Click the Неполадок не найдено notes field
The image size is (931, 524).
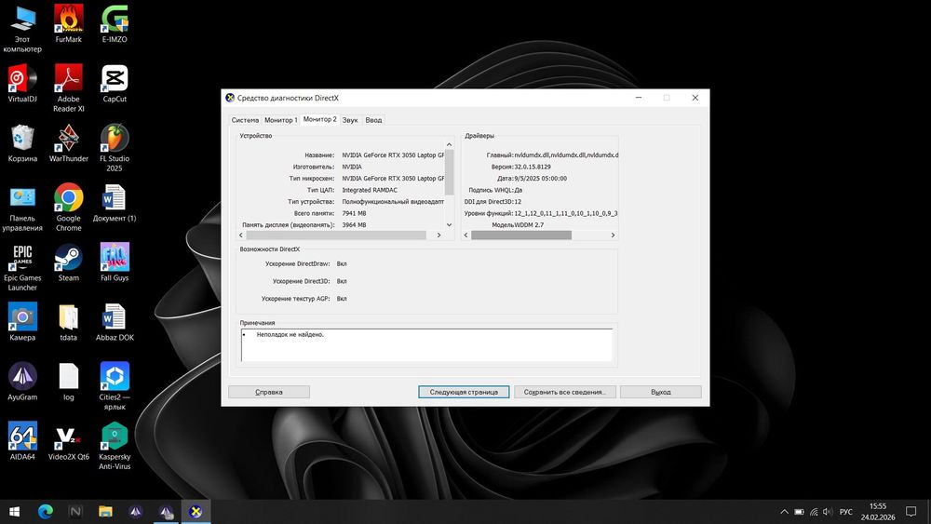pyautogui.click(x=427, y=344)
